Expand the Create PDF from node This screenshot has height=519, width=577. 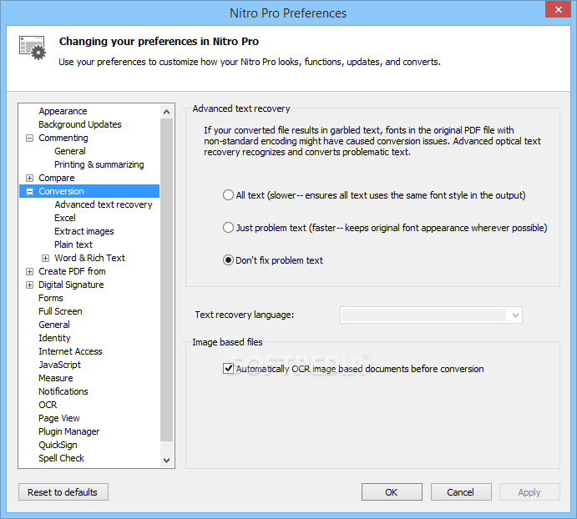(x=29, y=271)
